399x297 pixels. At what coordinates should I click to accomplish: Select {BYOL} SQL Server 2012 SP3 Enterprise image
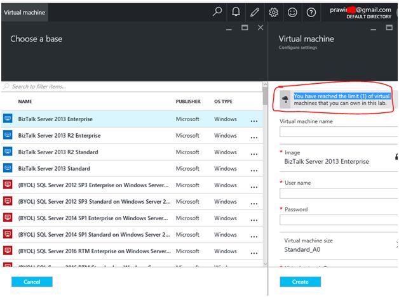click(x=132, y=185)
